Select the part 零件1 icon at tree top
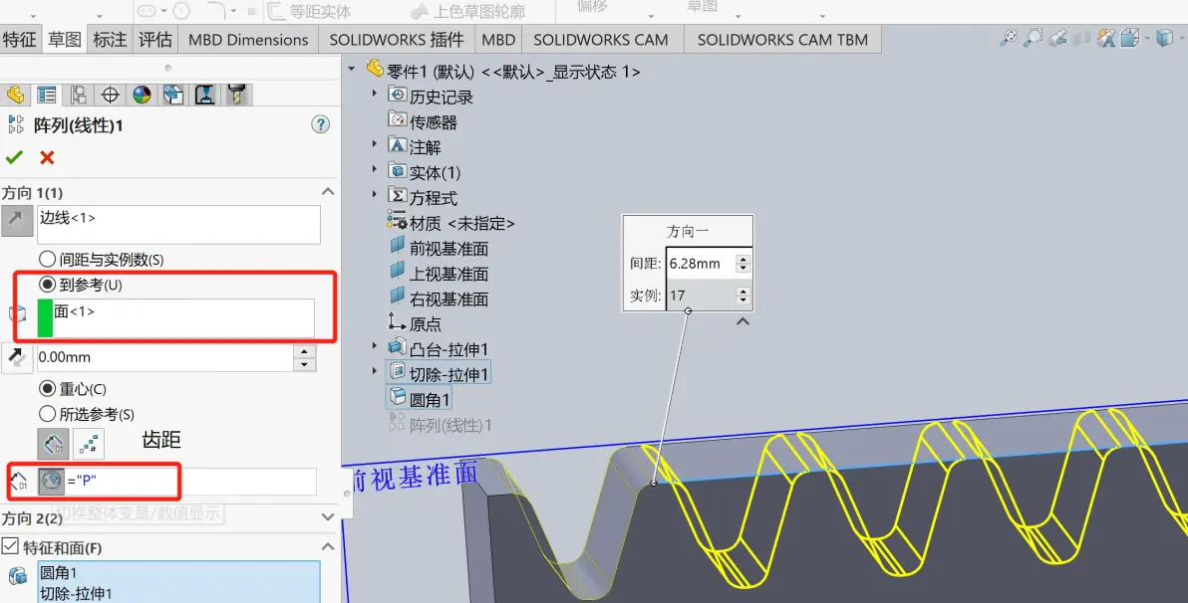Screen dimensions: 1188x603 [375, 70]
